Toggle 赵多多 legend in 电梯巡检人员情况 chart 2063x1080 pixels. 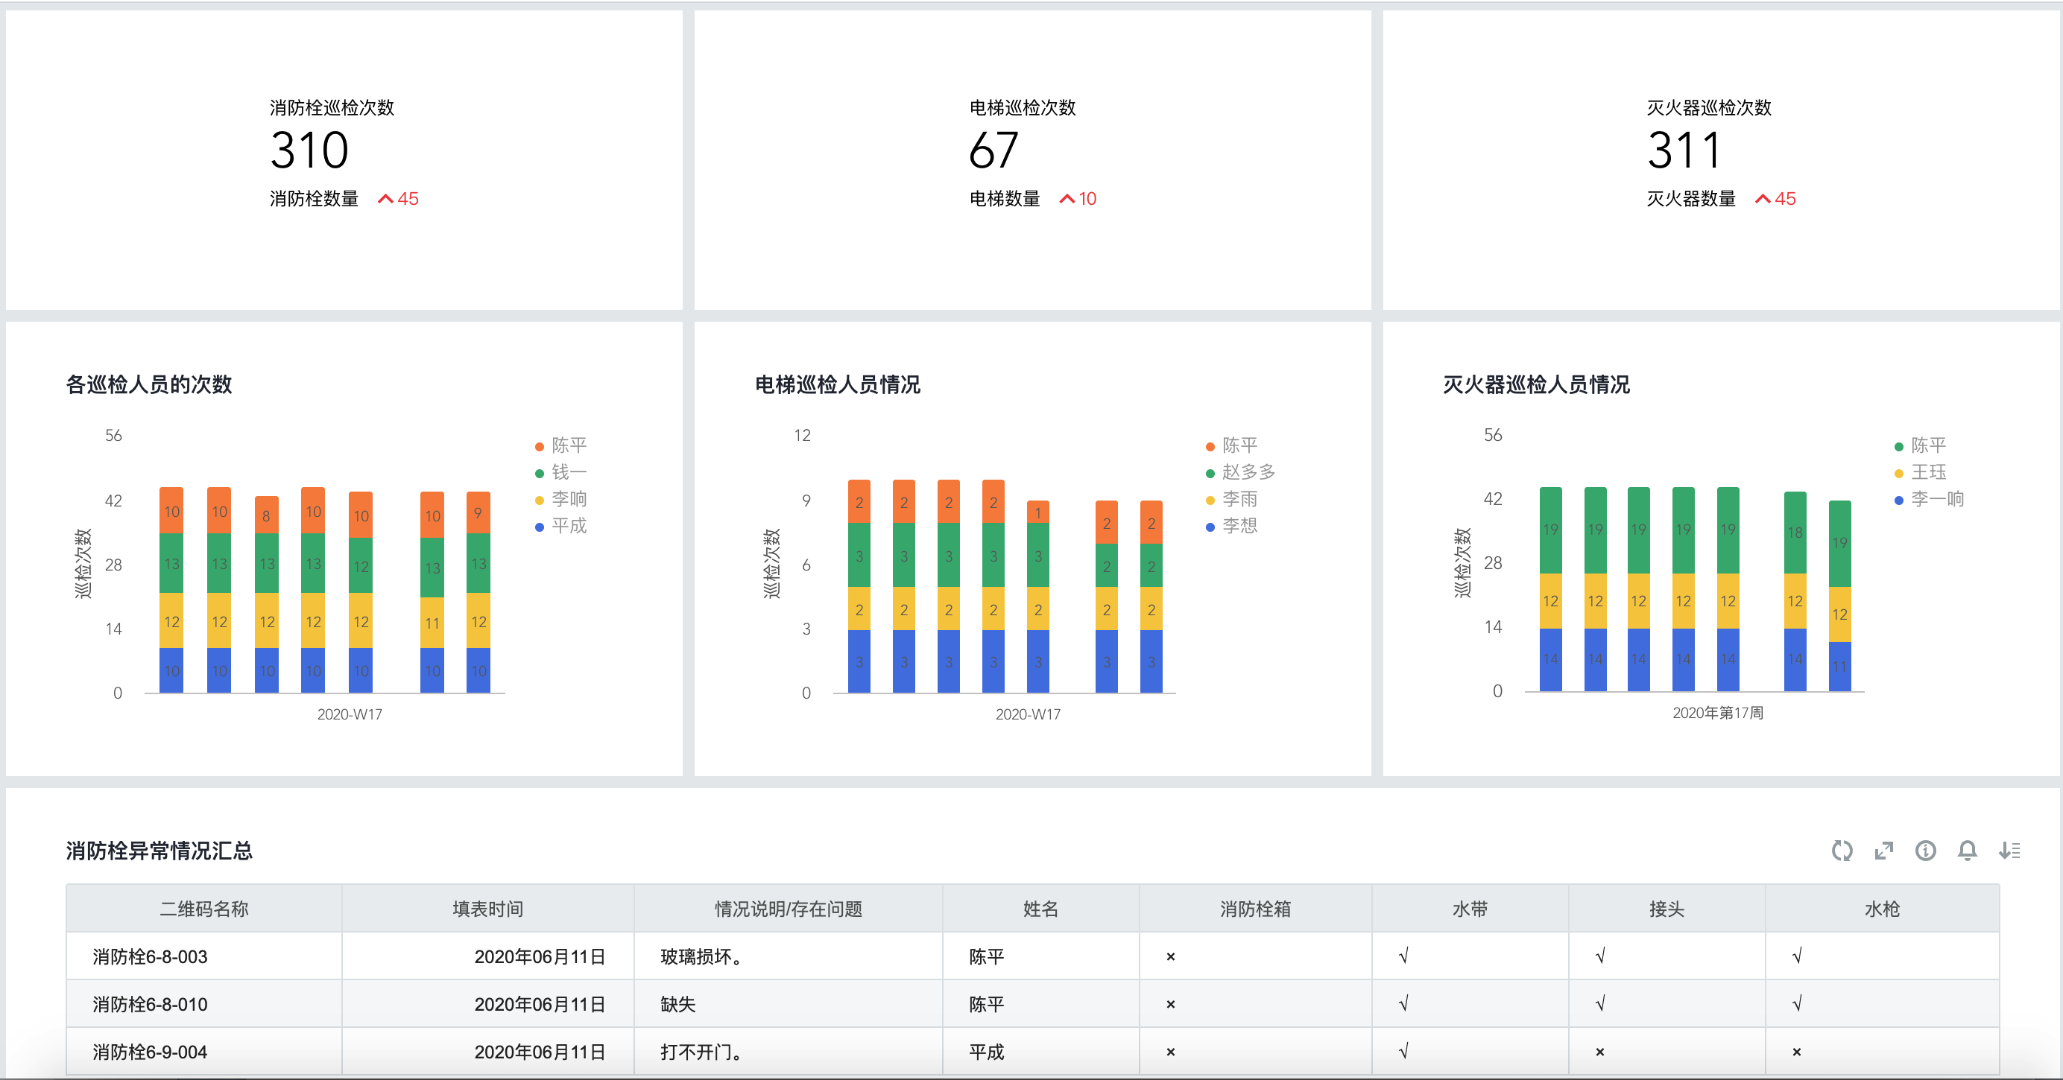pos(1240,472)
